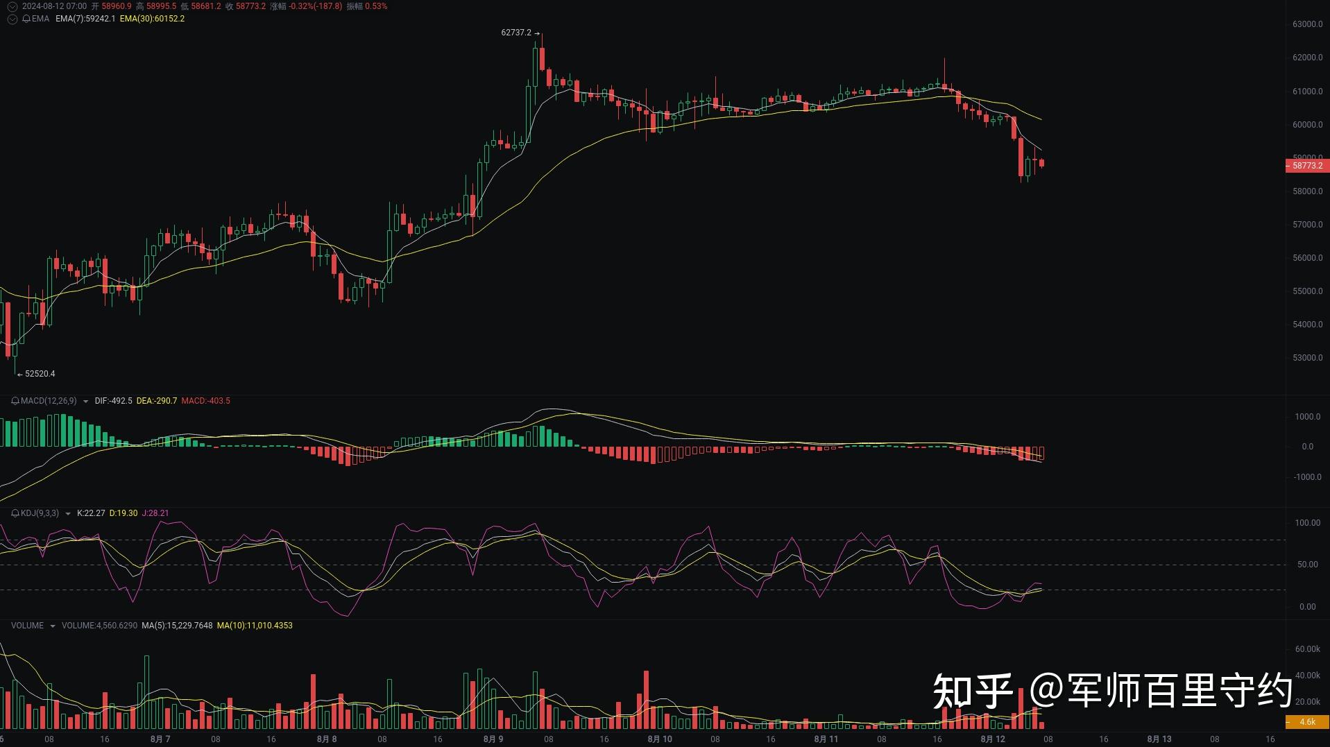This screenshot has width=1330, height=747.
Task: Select the EMA indicator label
Action: [x=40, y=19]
